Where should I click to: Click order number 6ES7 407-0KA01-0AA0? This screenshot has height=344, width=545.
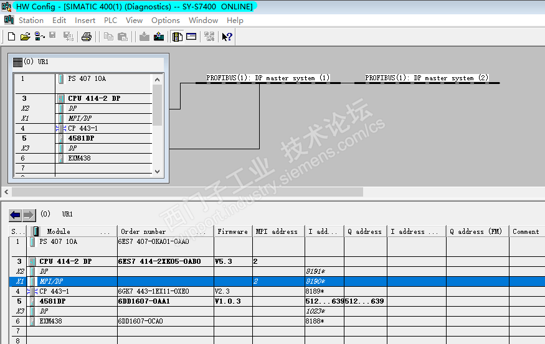coord(154,241)
